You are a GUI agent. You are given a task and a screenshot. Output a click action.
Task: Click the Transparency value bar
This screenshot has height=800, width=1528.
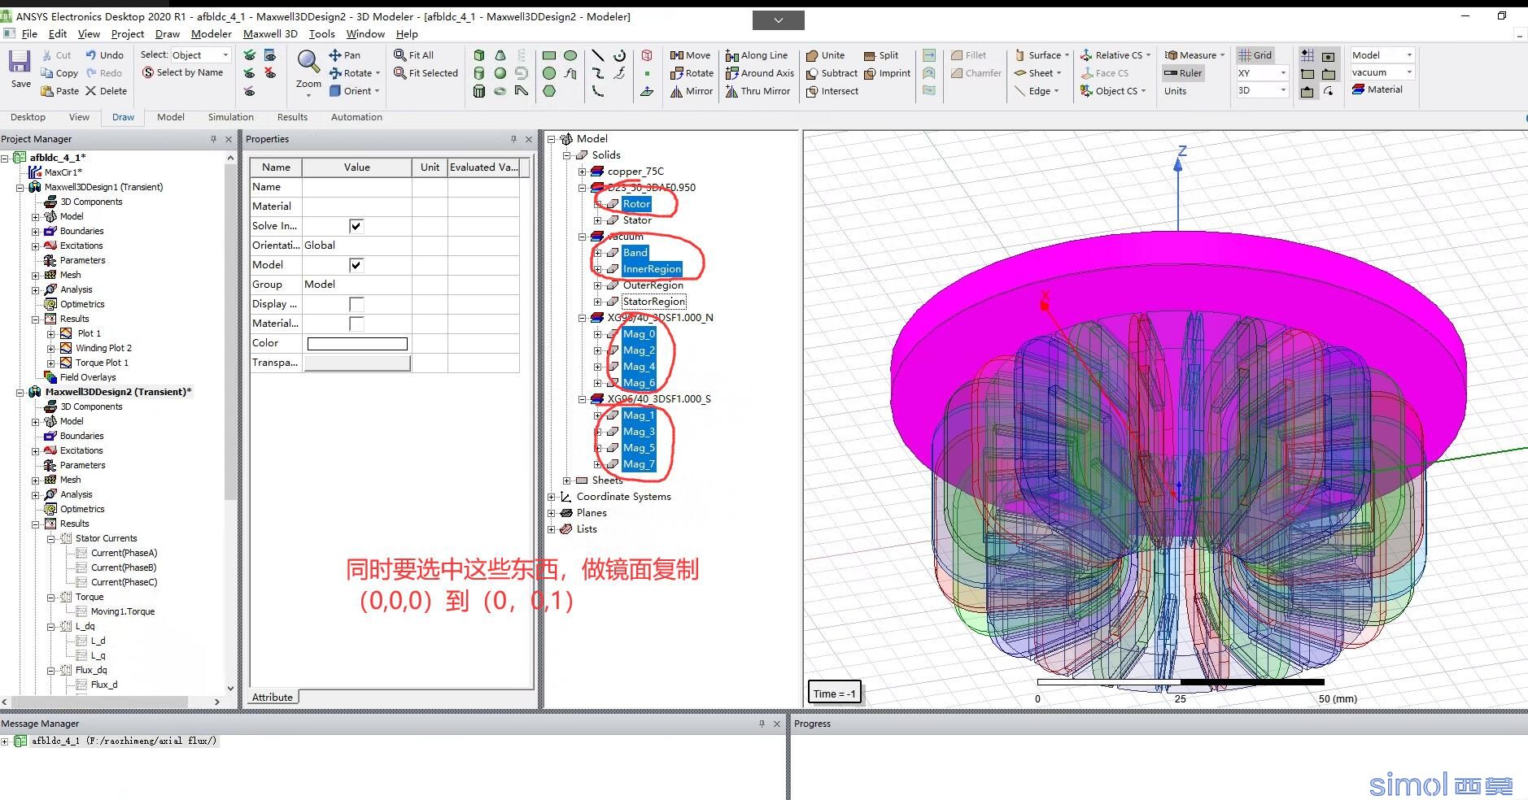tap(357, 363)
